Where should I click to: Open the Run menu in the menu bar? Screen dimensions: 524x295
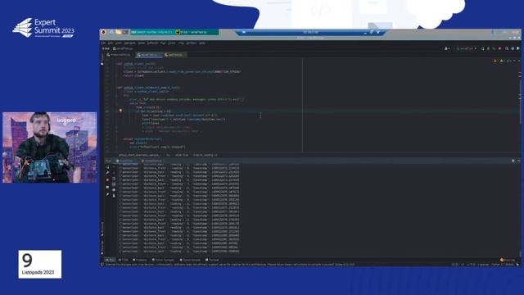(x=163, y=43)
